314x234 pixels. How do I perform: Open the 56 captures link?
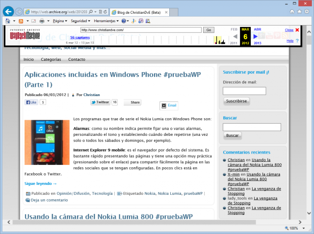[x=80, y=37]
